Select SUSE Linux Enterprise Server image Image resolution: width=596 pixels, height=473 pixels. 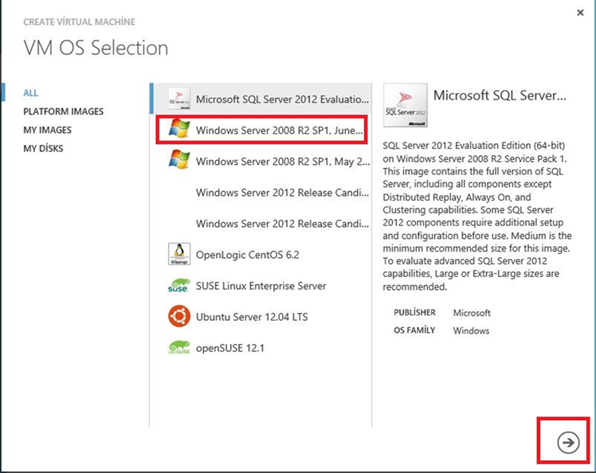coord(261,286)
